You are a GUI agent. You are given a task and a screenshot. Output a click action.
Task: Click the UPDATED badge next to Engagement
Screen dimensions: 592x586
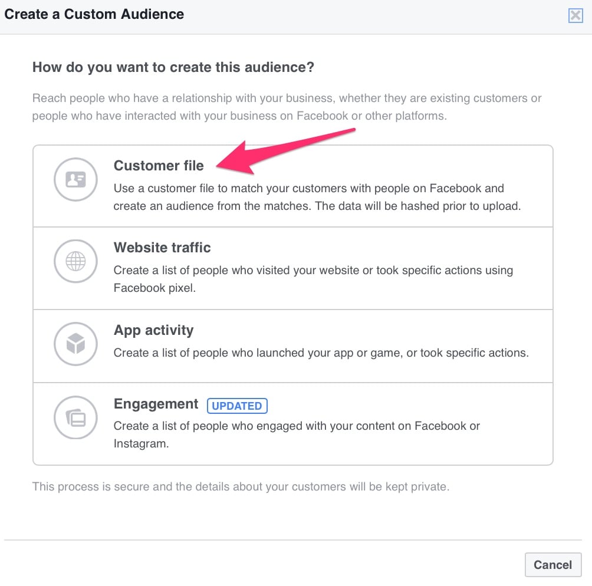pyautogui.click(x=237, y=406)
